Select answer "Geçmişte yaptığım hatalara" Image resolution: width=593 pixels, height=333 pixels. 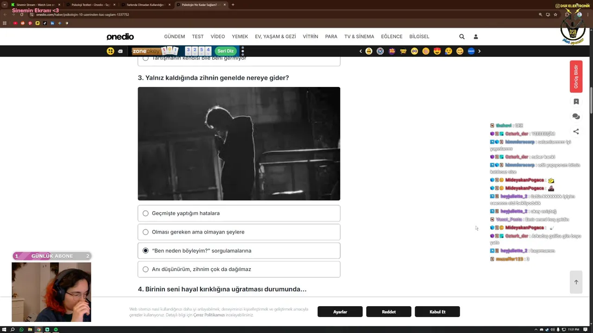click(x=239, y=213)
